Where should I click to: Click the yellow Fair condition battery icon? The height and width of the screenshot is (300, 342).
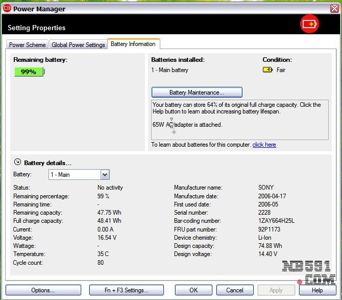(267, 70)
